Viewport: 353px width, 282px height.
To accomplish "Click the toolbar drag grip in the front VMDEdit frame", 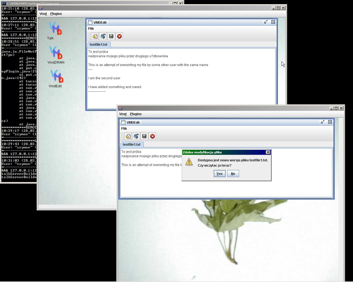I will pyautogui.click(x=122, y=136).
